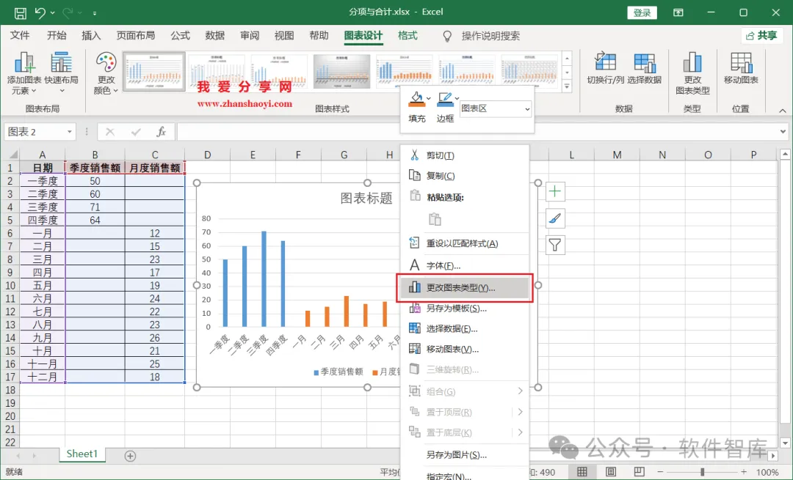Open Change Colors palette
Image resolution: width=793 pixels, height=480 pixels.
click(x=106, y=74)
